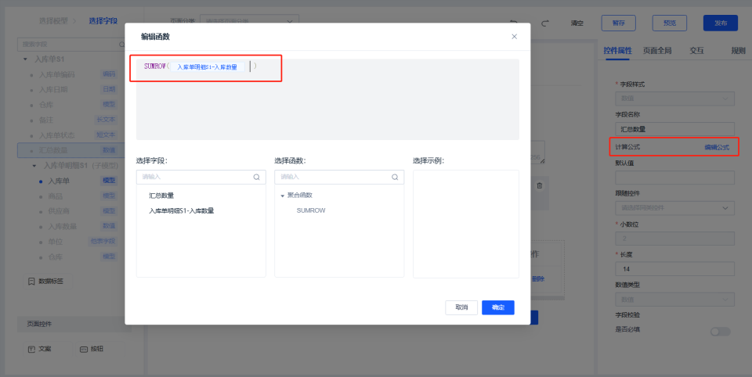Click SUMROW keyword in formula editor
Viewport: 752px width, 377px height.
[x=155, y=66]
